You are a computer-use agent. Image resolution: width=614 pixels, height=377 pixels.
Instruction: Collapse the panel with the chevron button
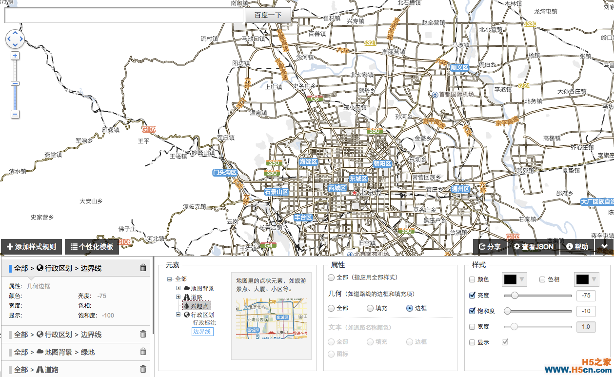tap(605, 246)
